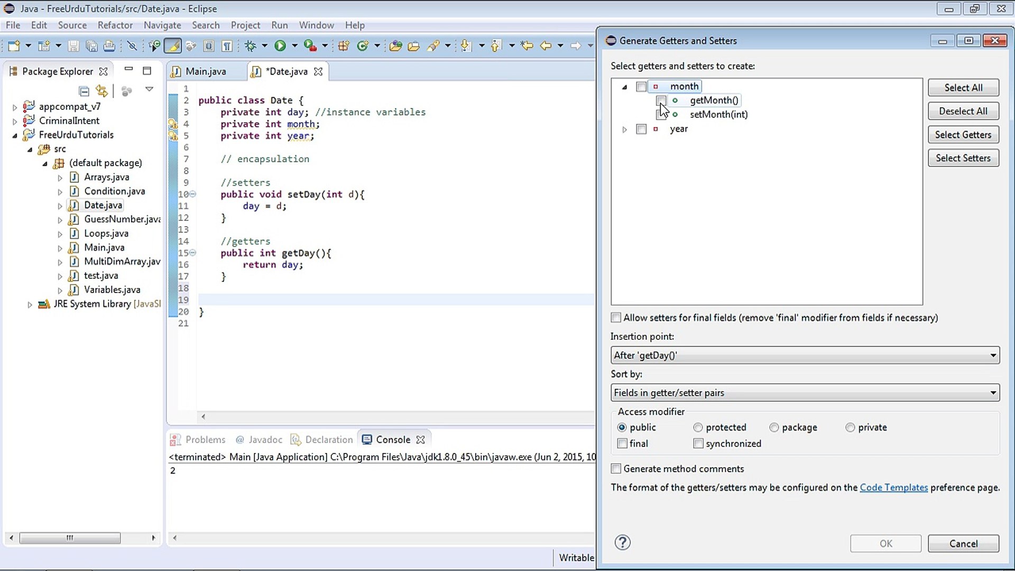Open the help question mark icon

(622, 542)
